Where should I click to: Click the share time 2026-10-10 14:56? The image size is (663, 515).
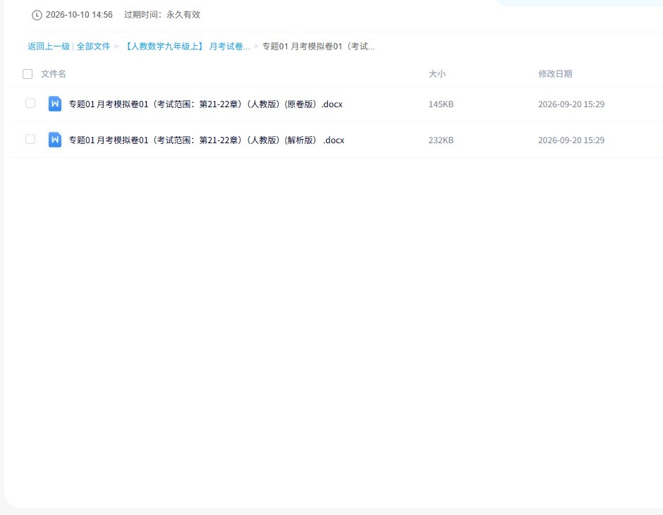coord(79,15)
